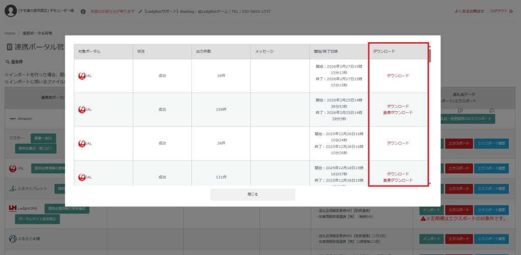The height and width of the screenshot is (255, 521).
Task: Click the info icon beside unread notice
Action: click(x=83, y=11)
